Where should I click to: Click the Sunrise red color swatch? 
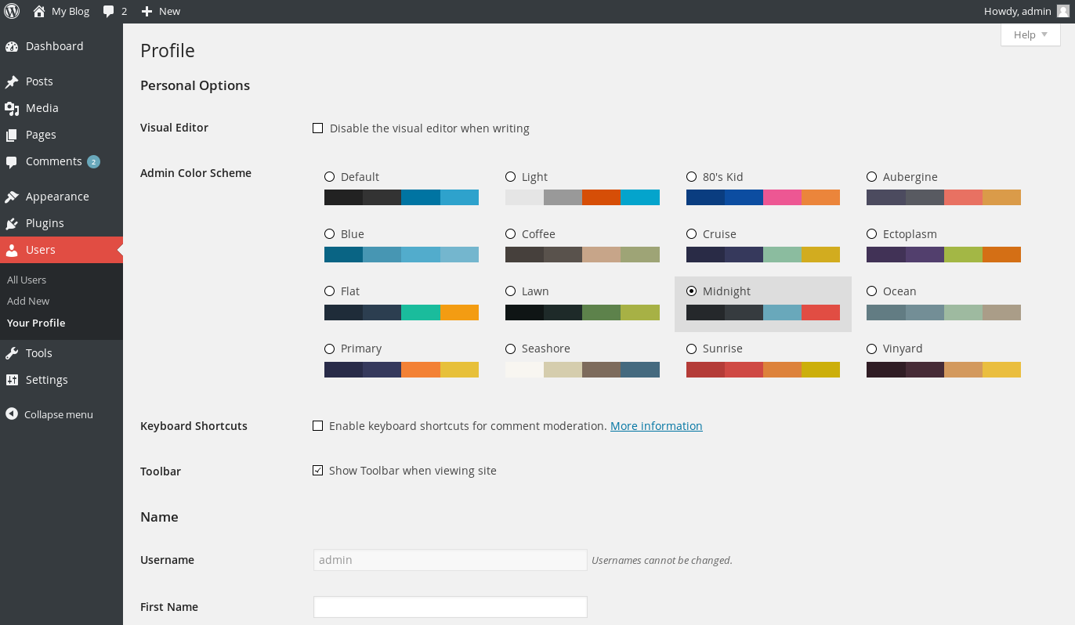click(705, 370)
